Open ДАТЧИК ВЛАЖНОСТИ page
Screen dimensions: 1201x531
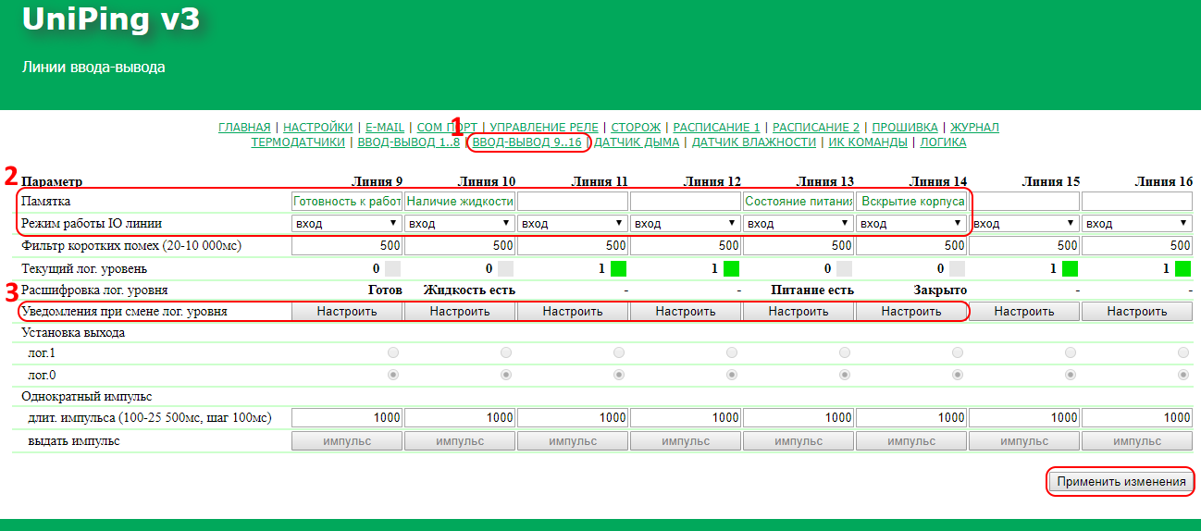754,142
